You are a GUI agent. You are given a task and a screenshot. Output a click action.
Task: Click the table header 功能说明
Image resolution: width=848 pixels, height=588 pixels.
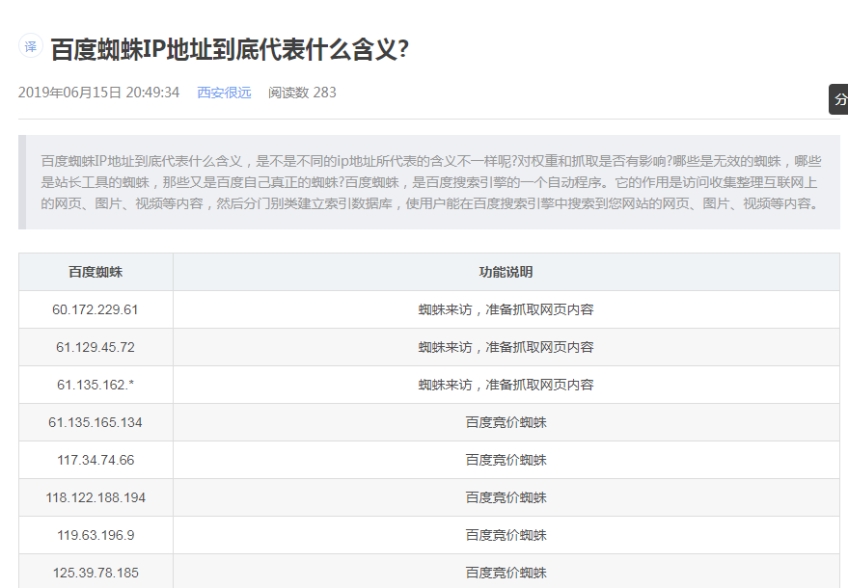click(x=506, y=272)
